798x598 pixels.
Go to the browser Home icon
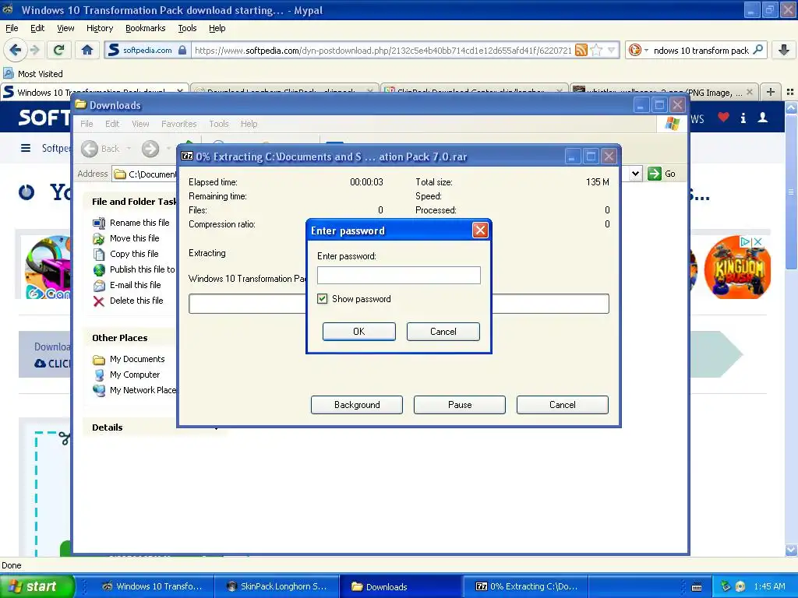click(87, 50)
